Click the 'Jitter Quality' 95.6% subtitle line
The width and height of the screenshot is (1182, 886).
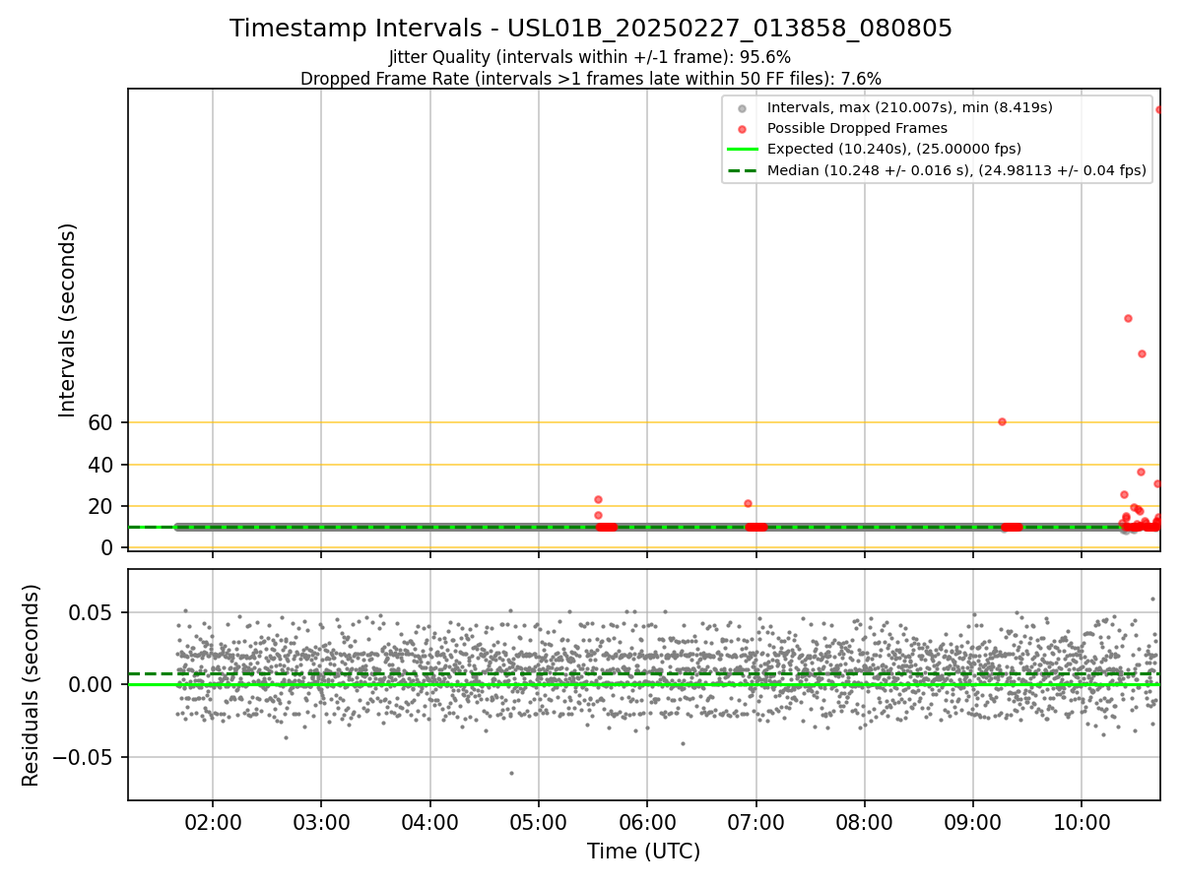(x=590, y=57)
